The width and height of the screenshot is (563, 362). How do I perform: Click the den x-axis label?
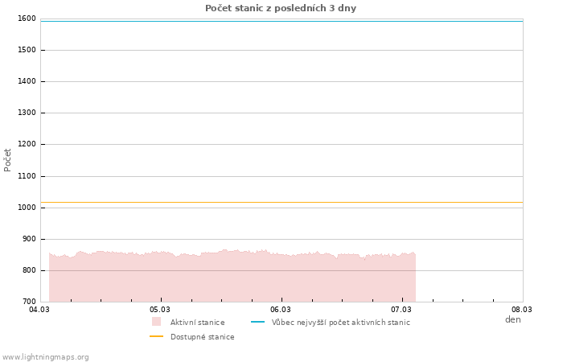512,319
